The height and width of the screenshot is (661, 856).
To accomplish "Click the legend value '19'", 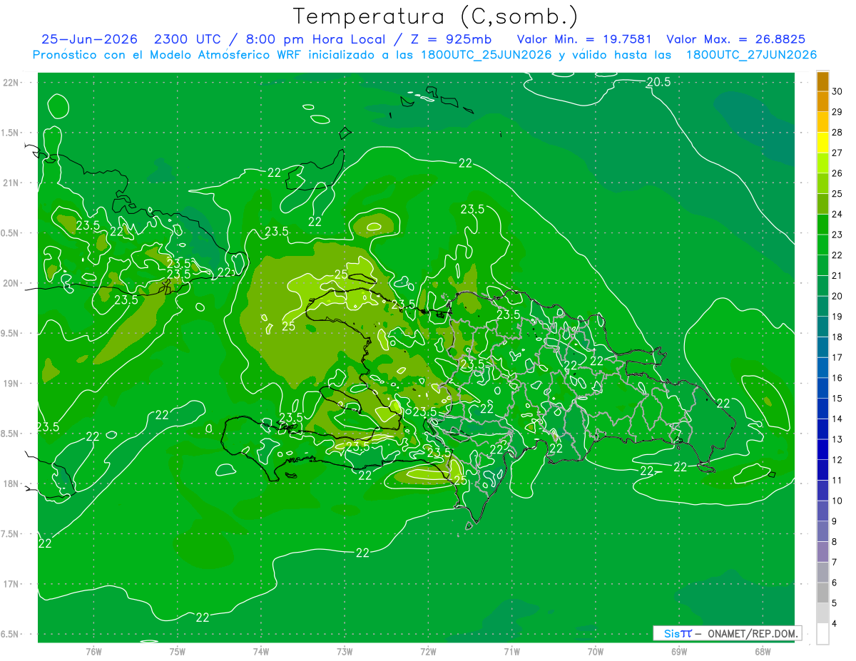I will coord(838,317).
